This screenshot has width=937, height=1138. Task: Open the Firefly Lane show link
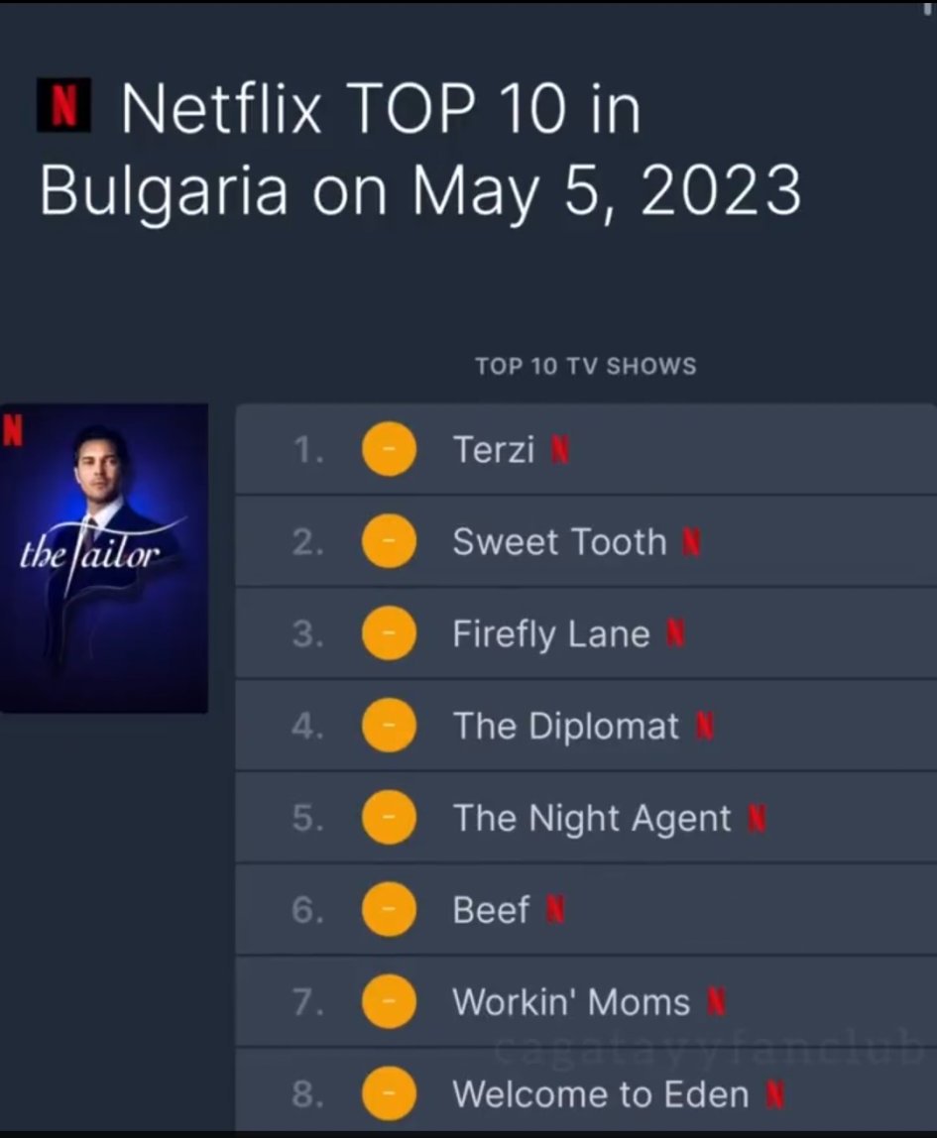[550, 634]
